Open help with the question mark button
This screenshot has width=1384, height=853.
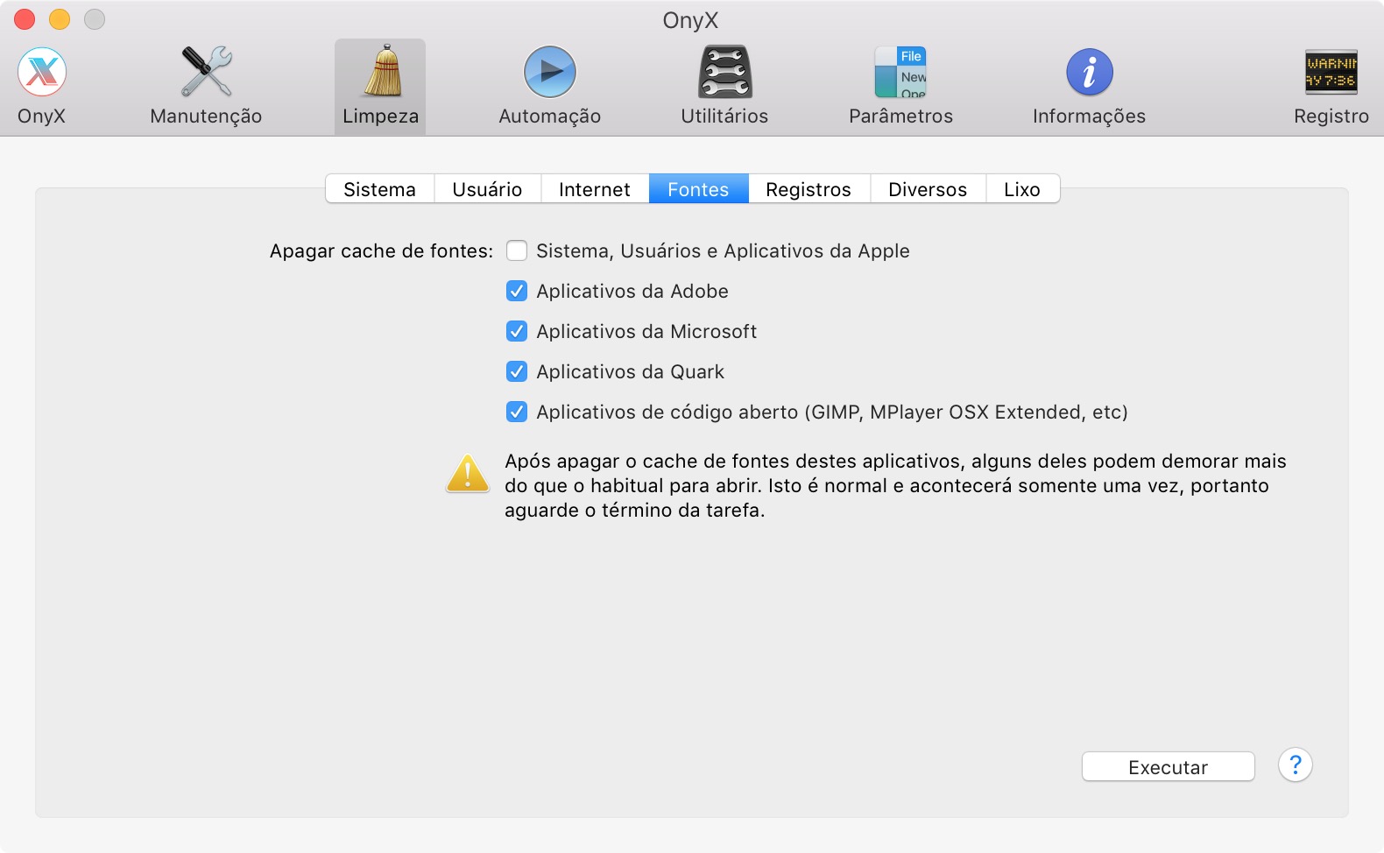point(1295,765)
